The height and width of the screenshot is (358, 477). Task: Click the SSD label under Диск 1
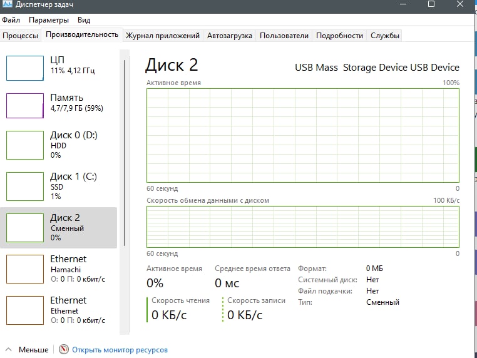click(57, 187)
